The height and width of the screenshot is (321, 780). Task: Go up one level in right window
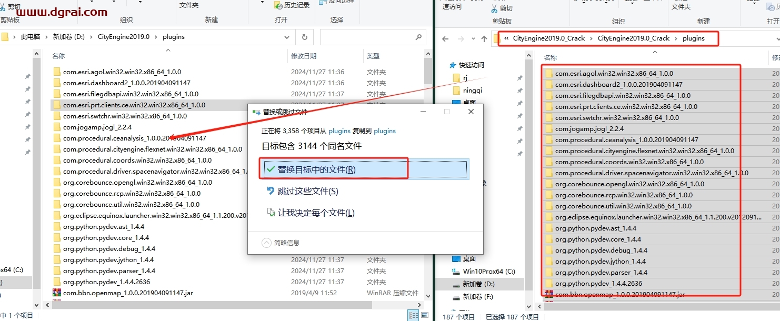pyautogui.click(x=484, y=38)
